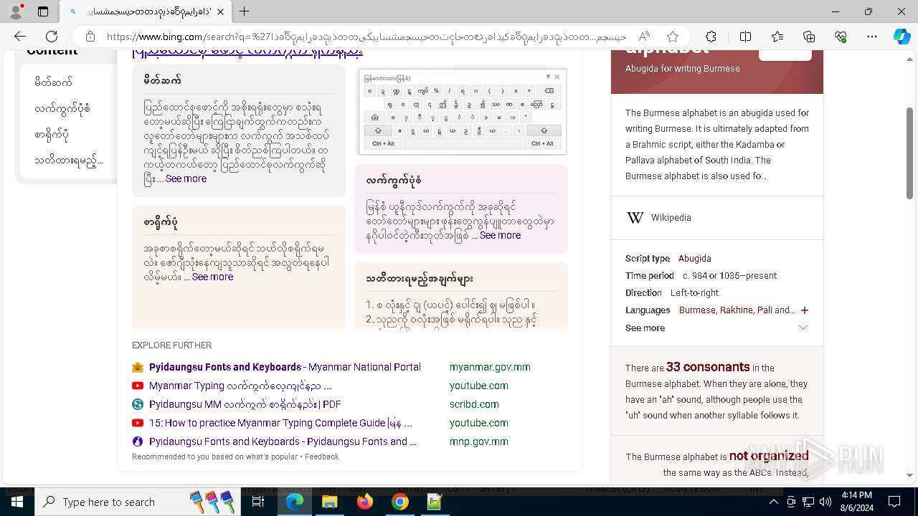This screenshot has width=918, height=516.
Task: Open Settings and more ellipsis menu
Action: click(872, 37)
